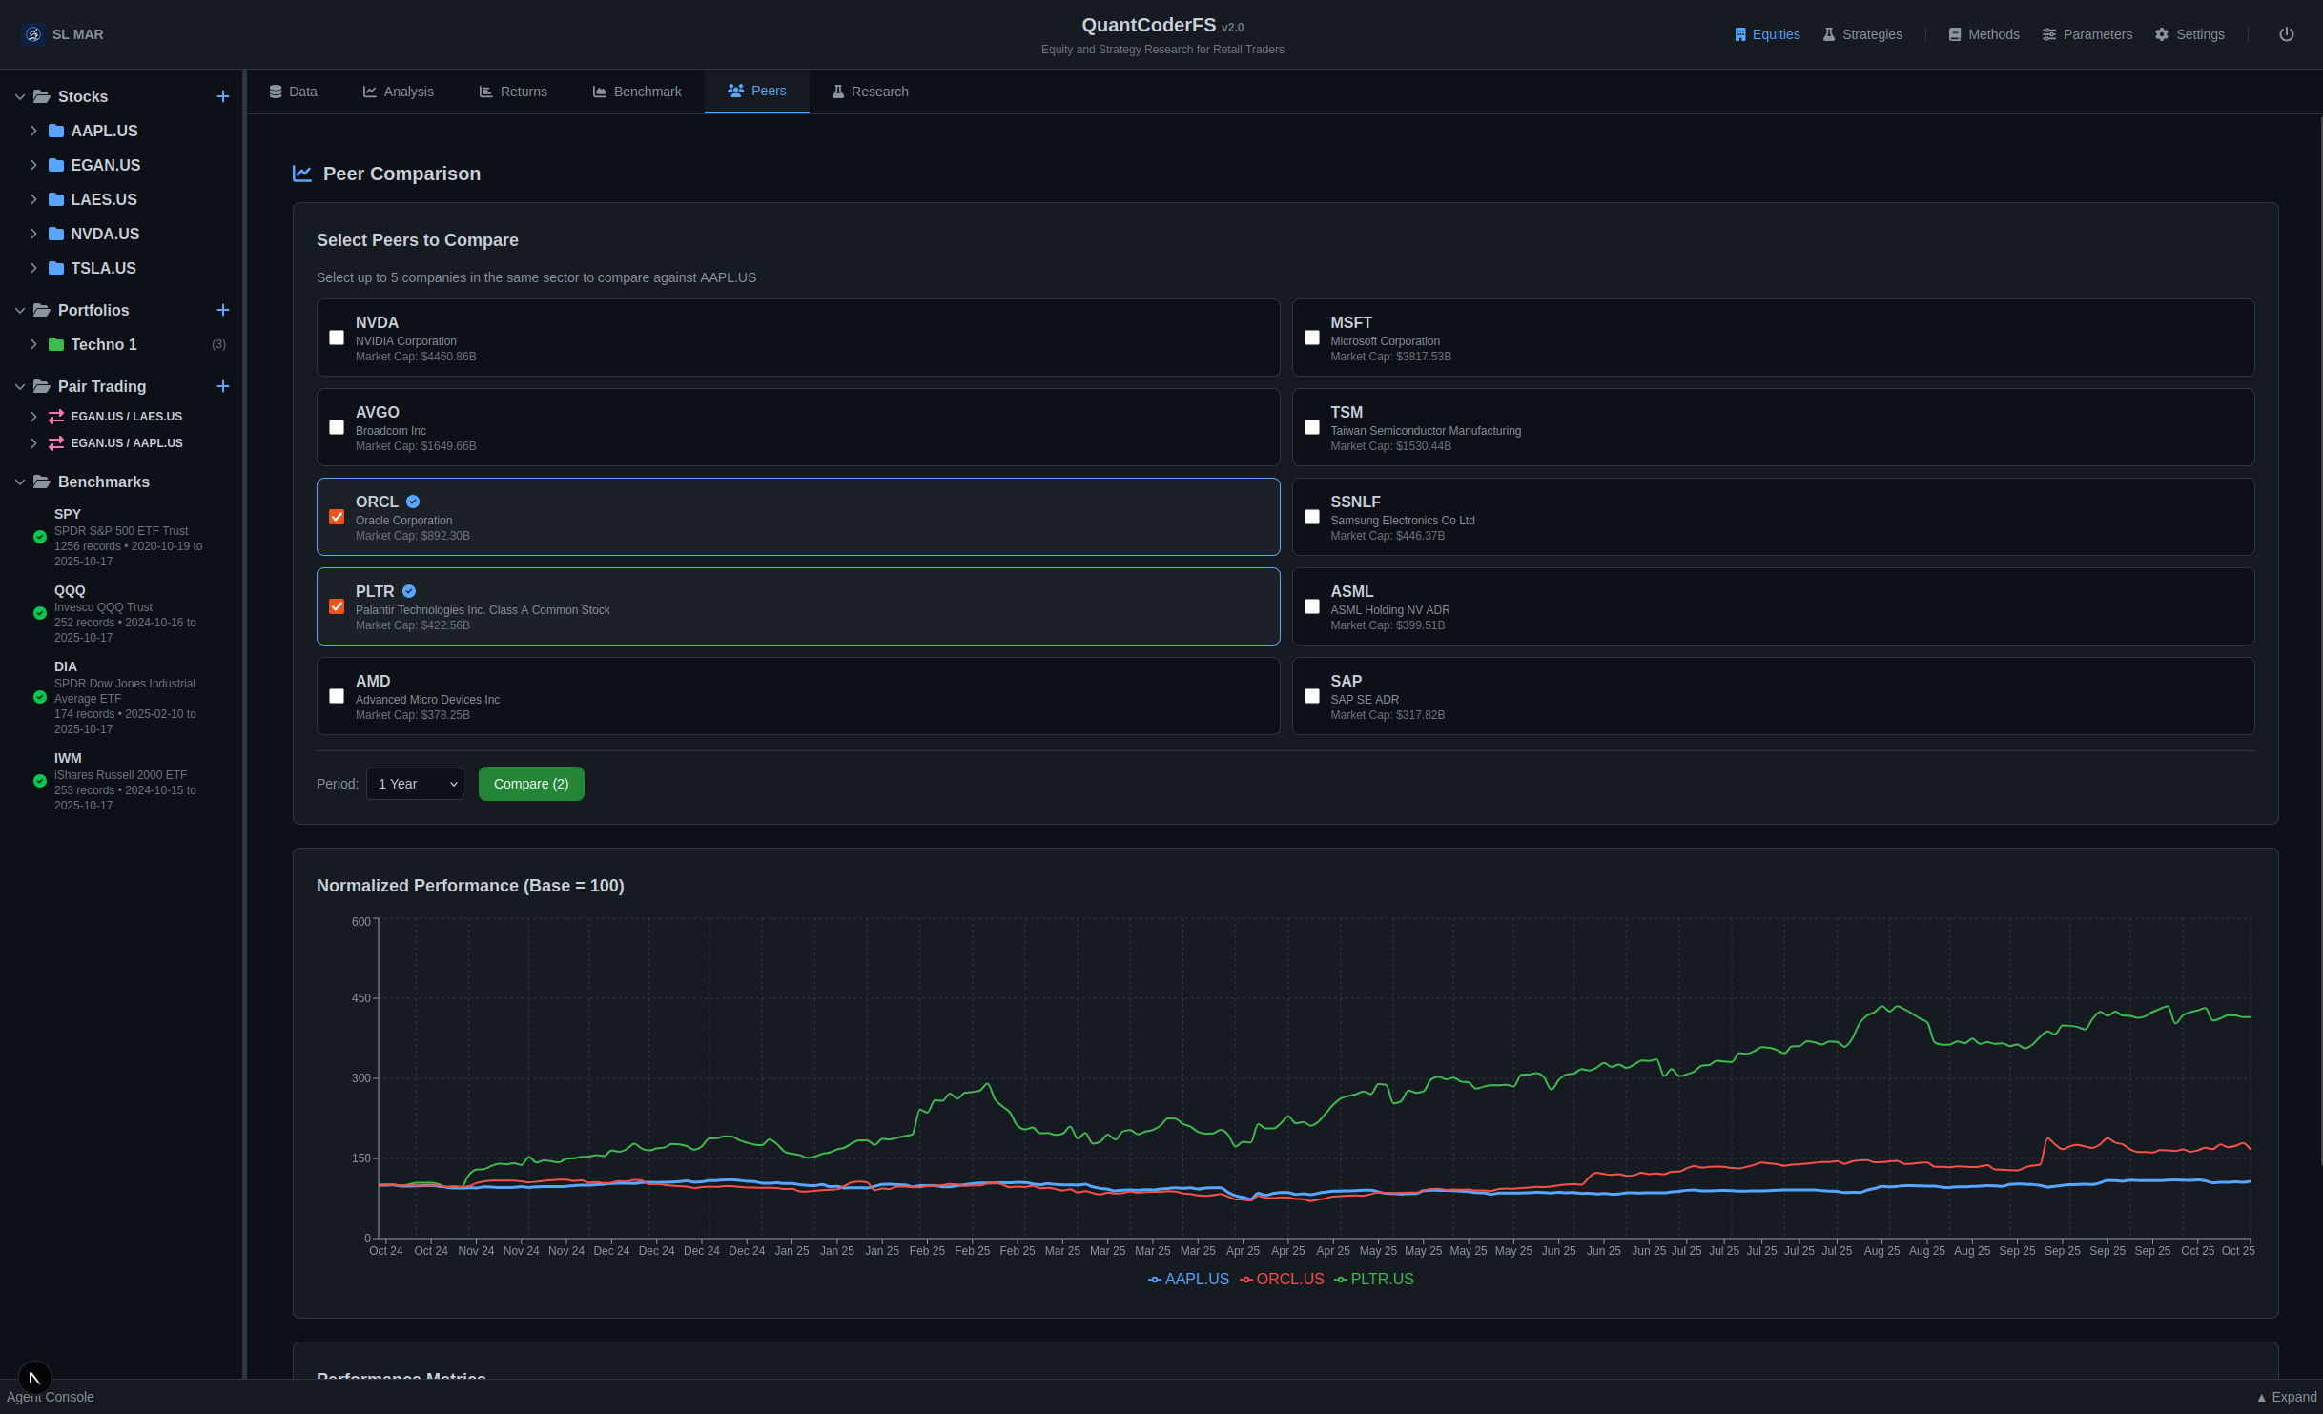Open the Research tab
The image size is (2323, 1414).
[x=869, y=91]
